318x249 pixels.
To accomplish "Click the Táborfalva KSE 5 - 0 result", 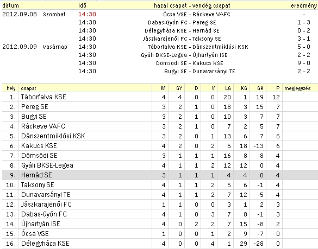I will pos(304,47).
